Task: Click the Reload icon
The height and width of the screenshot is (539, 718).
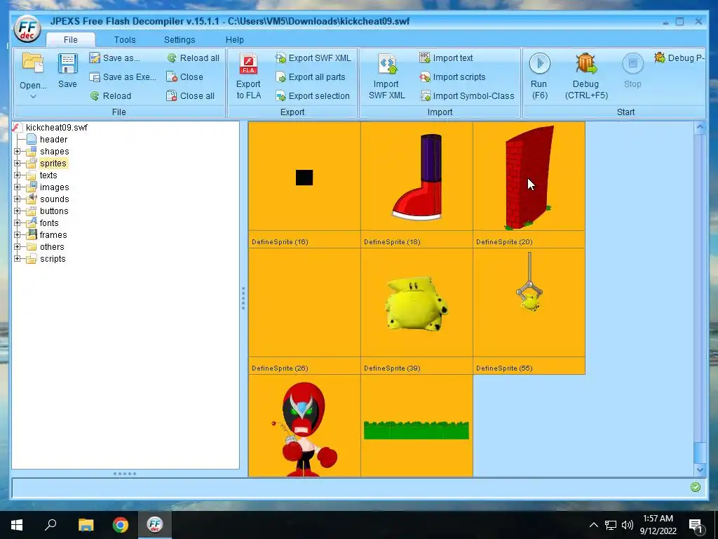Action: 95,95
